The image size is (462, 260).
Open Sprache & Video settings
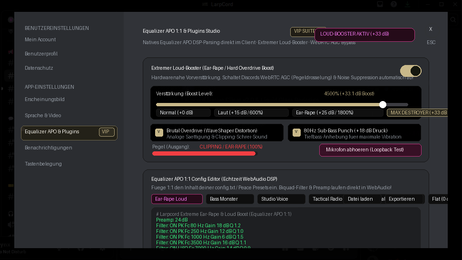[43, 115]
